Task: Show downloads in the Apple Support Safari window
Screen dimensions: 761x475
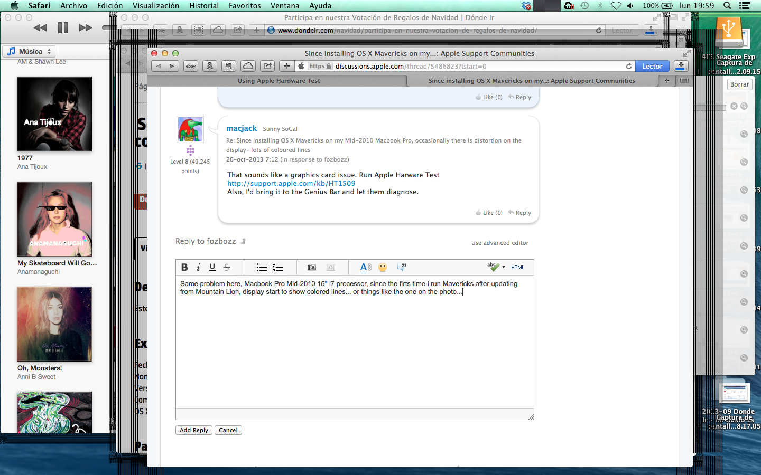Action: point(681,66)
